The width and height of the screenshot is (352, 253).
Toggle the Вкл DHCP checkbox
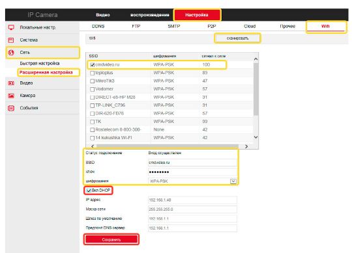click(89, 191)
